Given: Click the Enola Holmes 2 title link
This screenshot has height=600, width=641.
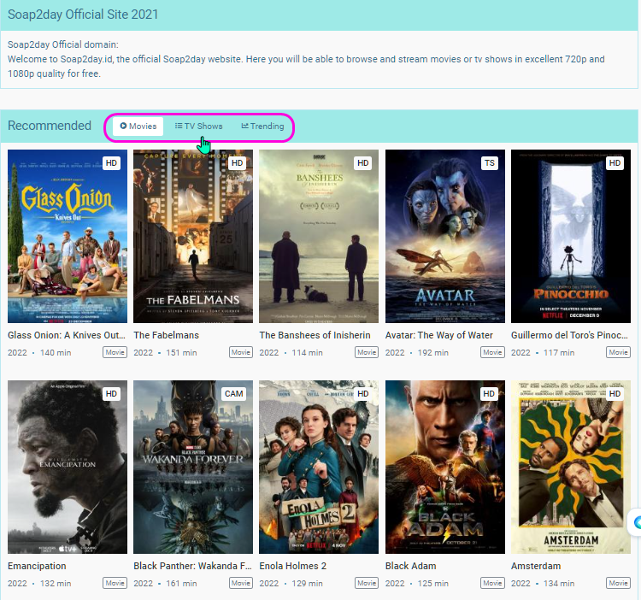Looking at the screenshot, I should [x=292, y=566].
